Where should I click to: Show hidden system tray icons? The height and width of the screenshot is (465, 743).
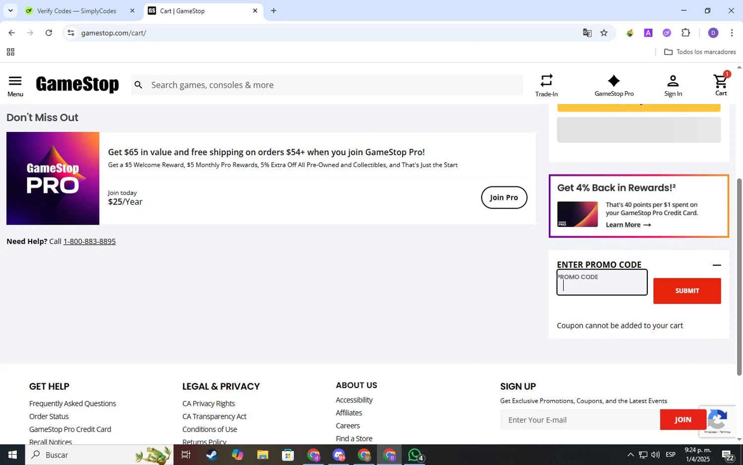point(631,455)
